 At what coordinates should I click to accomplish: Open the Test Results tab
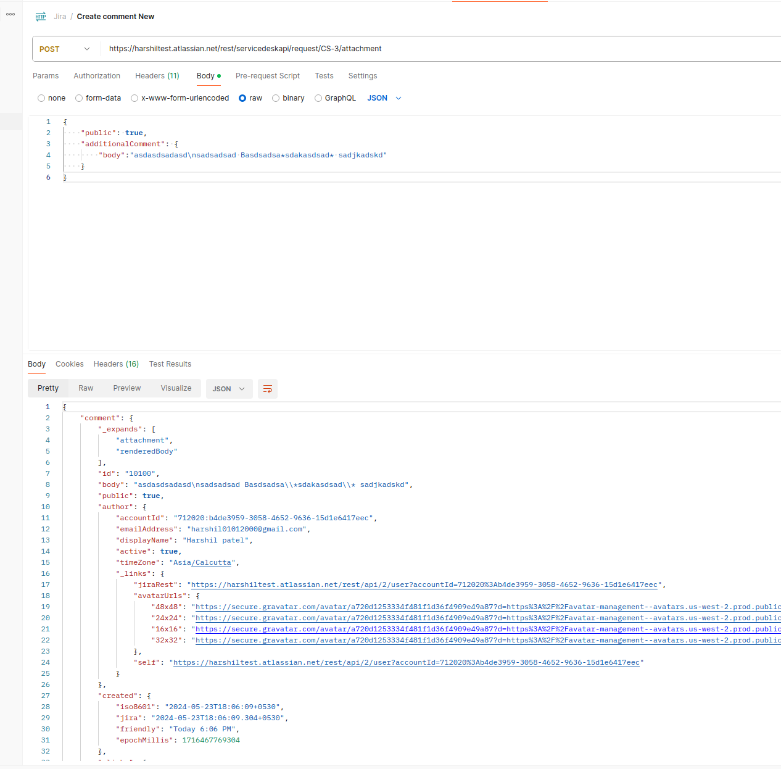(170, 364)
